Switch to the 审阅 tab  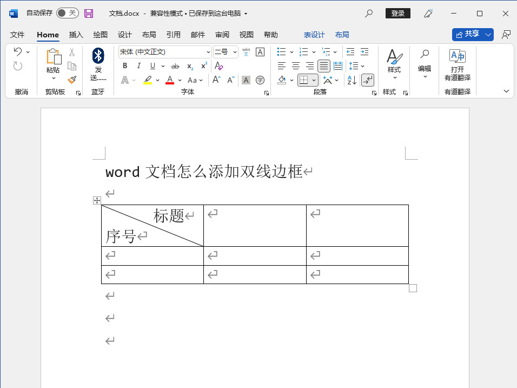tap(222, 35)
